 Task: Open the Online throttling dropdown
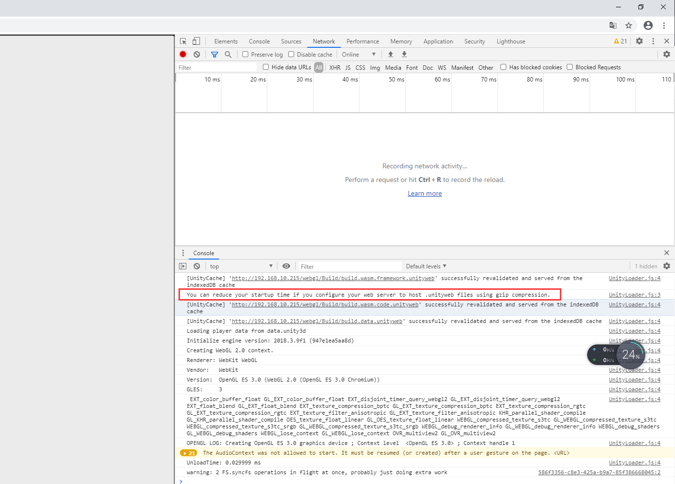point(359,55)
